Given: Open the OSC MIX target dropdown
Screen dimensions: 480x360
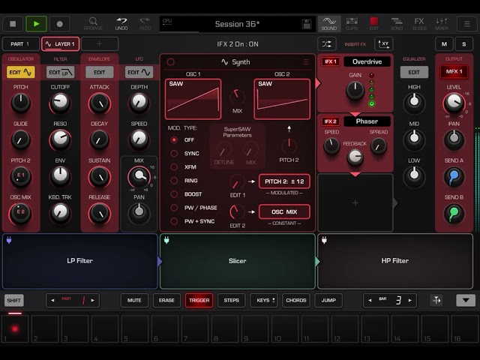Looking at the screenshot, I should pos(284,211).
